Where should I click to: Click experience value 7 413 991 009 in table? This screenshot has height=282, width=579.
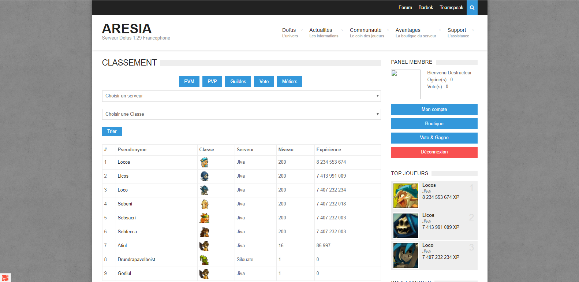(x=331, y=176)
